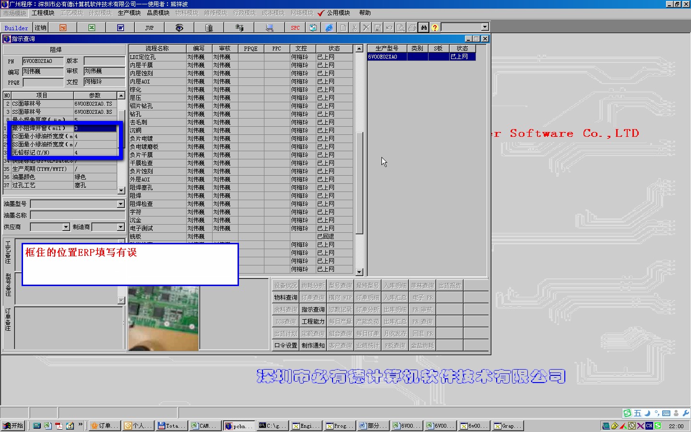This screenshot has width=691, height=432.
Task: Click the 注销 logout button
Action: pyautogui.click(x=40, y=28)
